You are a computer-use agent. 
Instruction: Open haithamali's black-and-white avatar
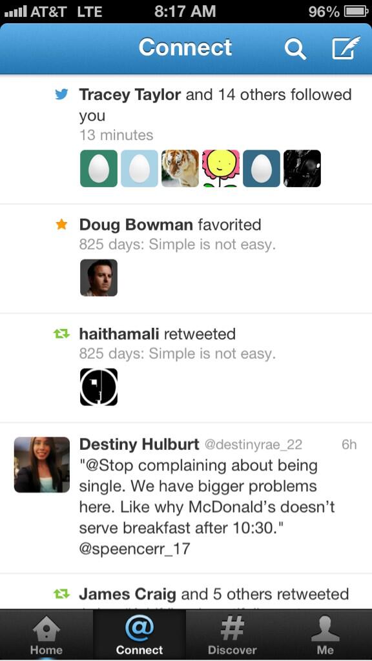click(x=99, y=387)
